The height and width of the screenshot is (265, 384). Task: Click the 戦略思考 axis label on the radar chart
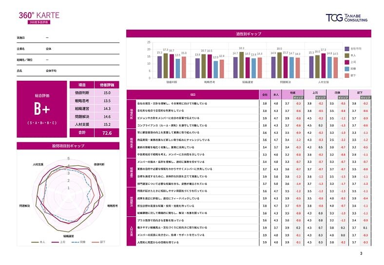pyautogui.click(x=113, y=206)
